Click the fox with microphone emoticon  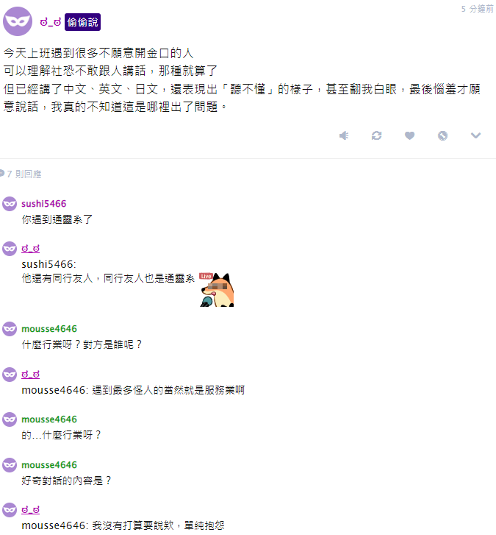pyautogui.click(x=217, y=290)
